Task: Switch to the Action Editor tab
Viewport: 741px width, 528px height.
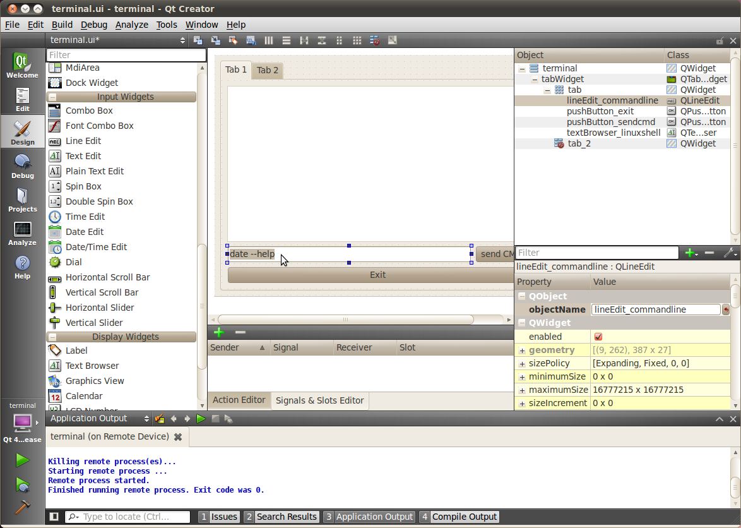Action: pyautogui.click(x=239, y=400)
